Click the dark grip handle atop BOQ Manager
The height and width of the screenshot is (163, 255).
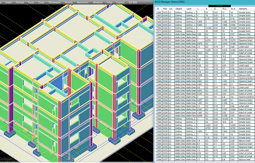[219, 6]
